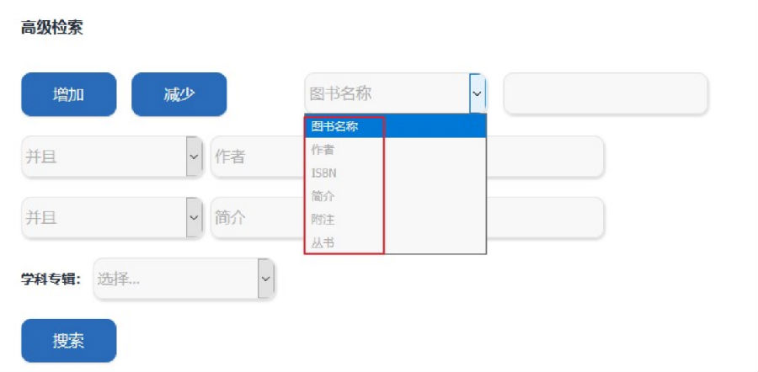This screenshot has height=372, width=758.
Task: Collapse the list with the top combo chevron
Action: point(478,93)
